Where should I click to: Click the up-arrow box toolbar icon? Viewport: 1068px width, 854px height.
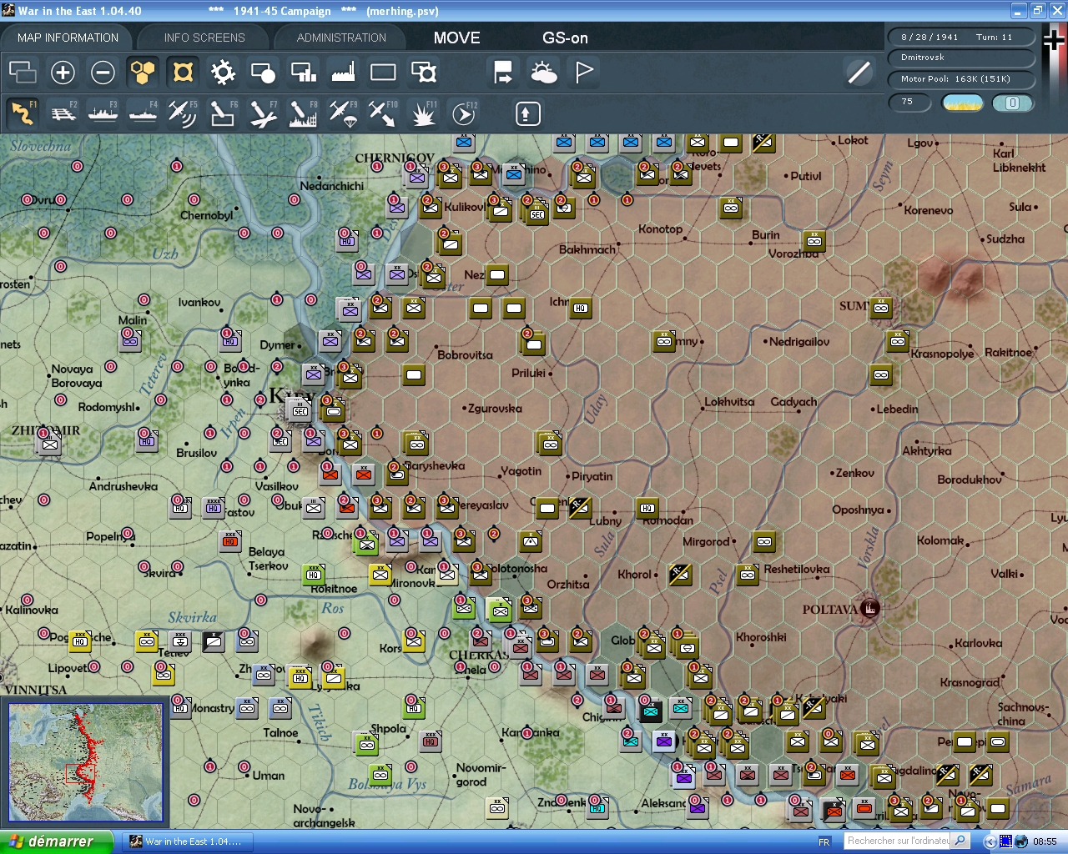[x=527, y=113]
